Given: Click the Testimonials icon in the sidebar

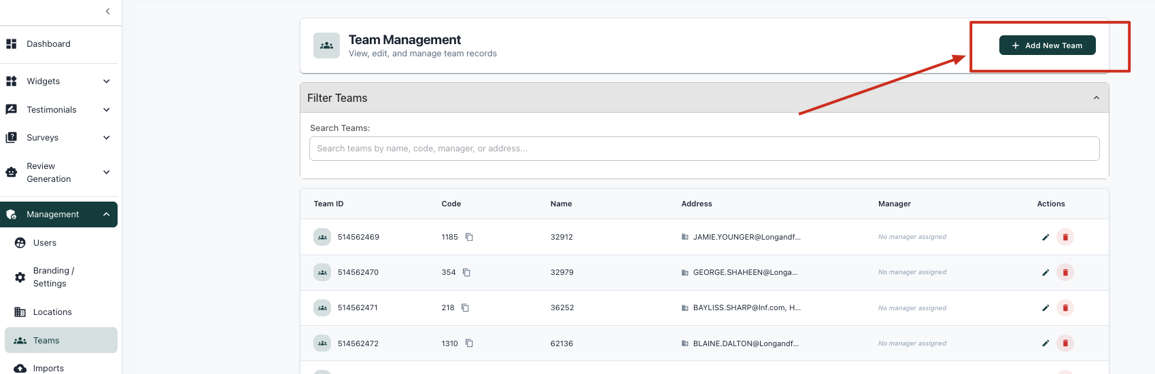Looking at the screenshot, I should [12, 109].
